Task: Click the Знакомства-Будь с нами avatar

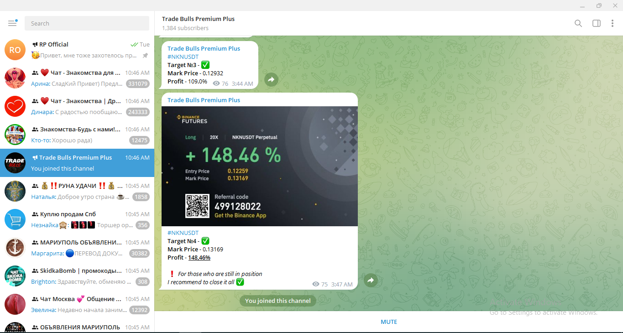Action: click(15, 135)
